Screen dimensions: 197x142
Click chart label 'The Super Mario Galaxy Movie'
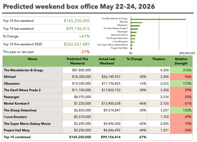pos(112,45)
